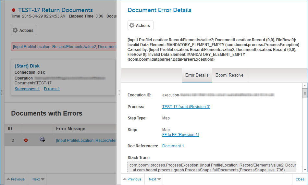
Task: Click the Execution ID value
Action: coord(218,95)
